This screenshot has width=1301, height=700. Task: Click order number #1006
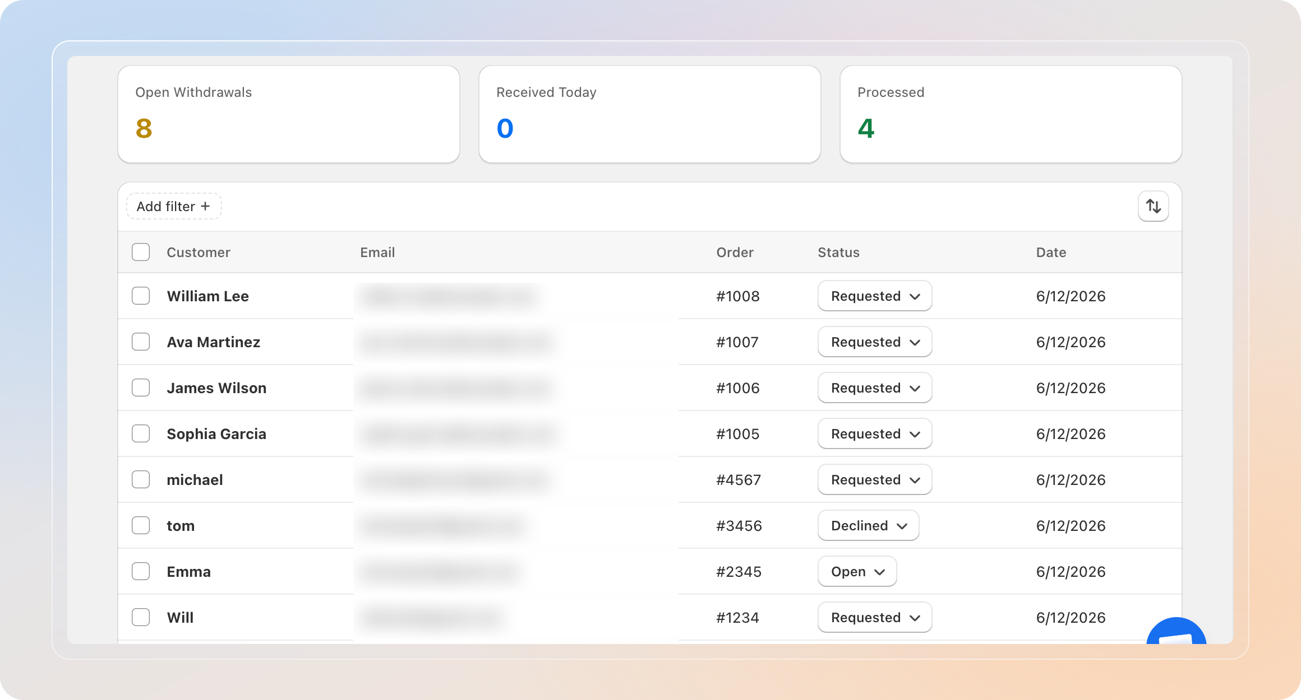(x=737, y=388)
